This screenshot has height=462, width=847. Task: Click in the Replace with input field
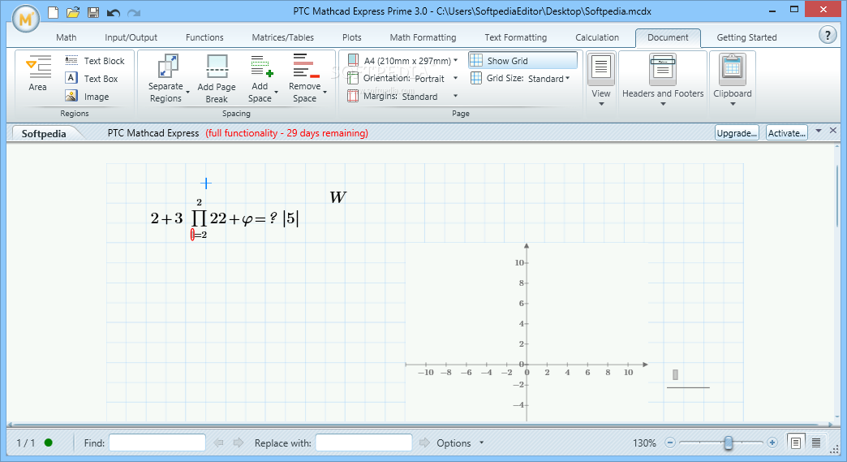tap(364, 443)
